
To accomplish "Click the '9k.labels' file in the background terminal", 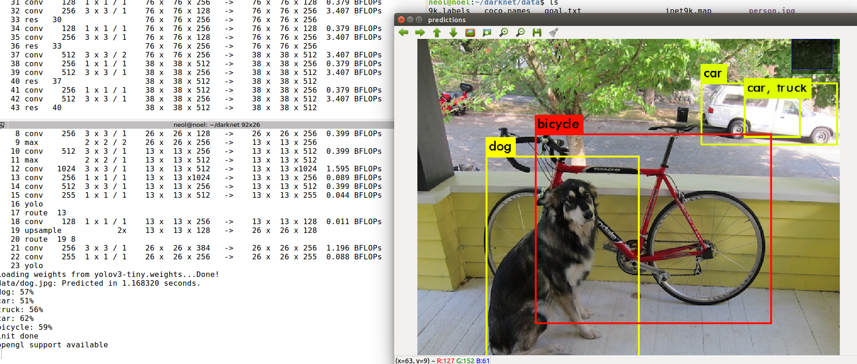I will (x=449, y=11).
